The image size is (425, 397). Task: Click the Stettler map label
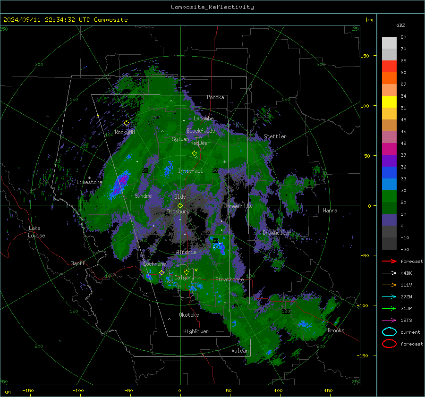[275, 136]
